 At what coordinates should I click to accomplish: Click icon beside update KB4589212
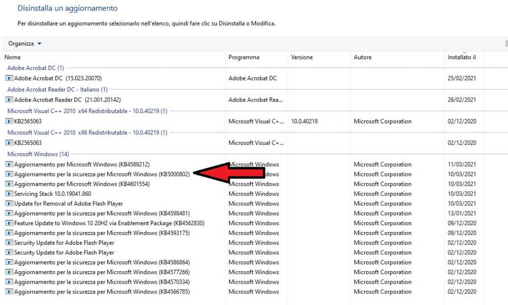9,165
